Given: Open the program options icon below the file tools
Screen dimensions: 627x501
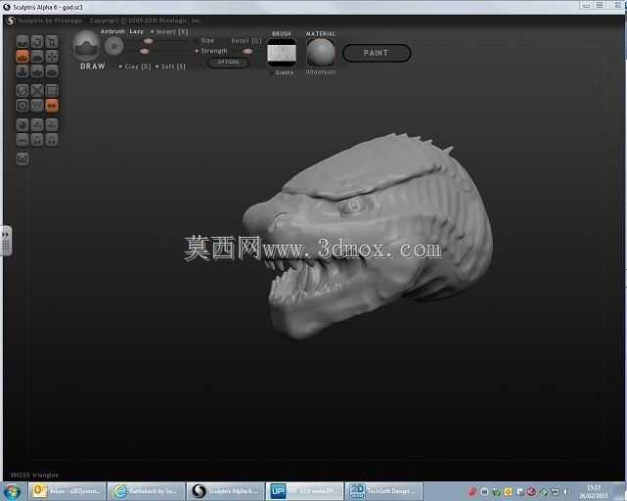Looking at the screenshot, I should point(22,159).
